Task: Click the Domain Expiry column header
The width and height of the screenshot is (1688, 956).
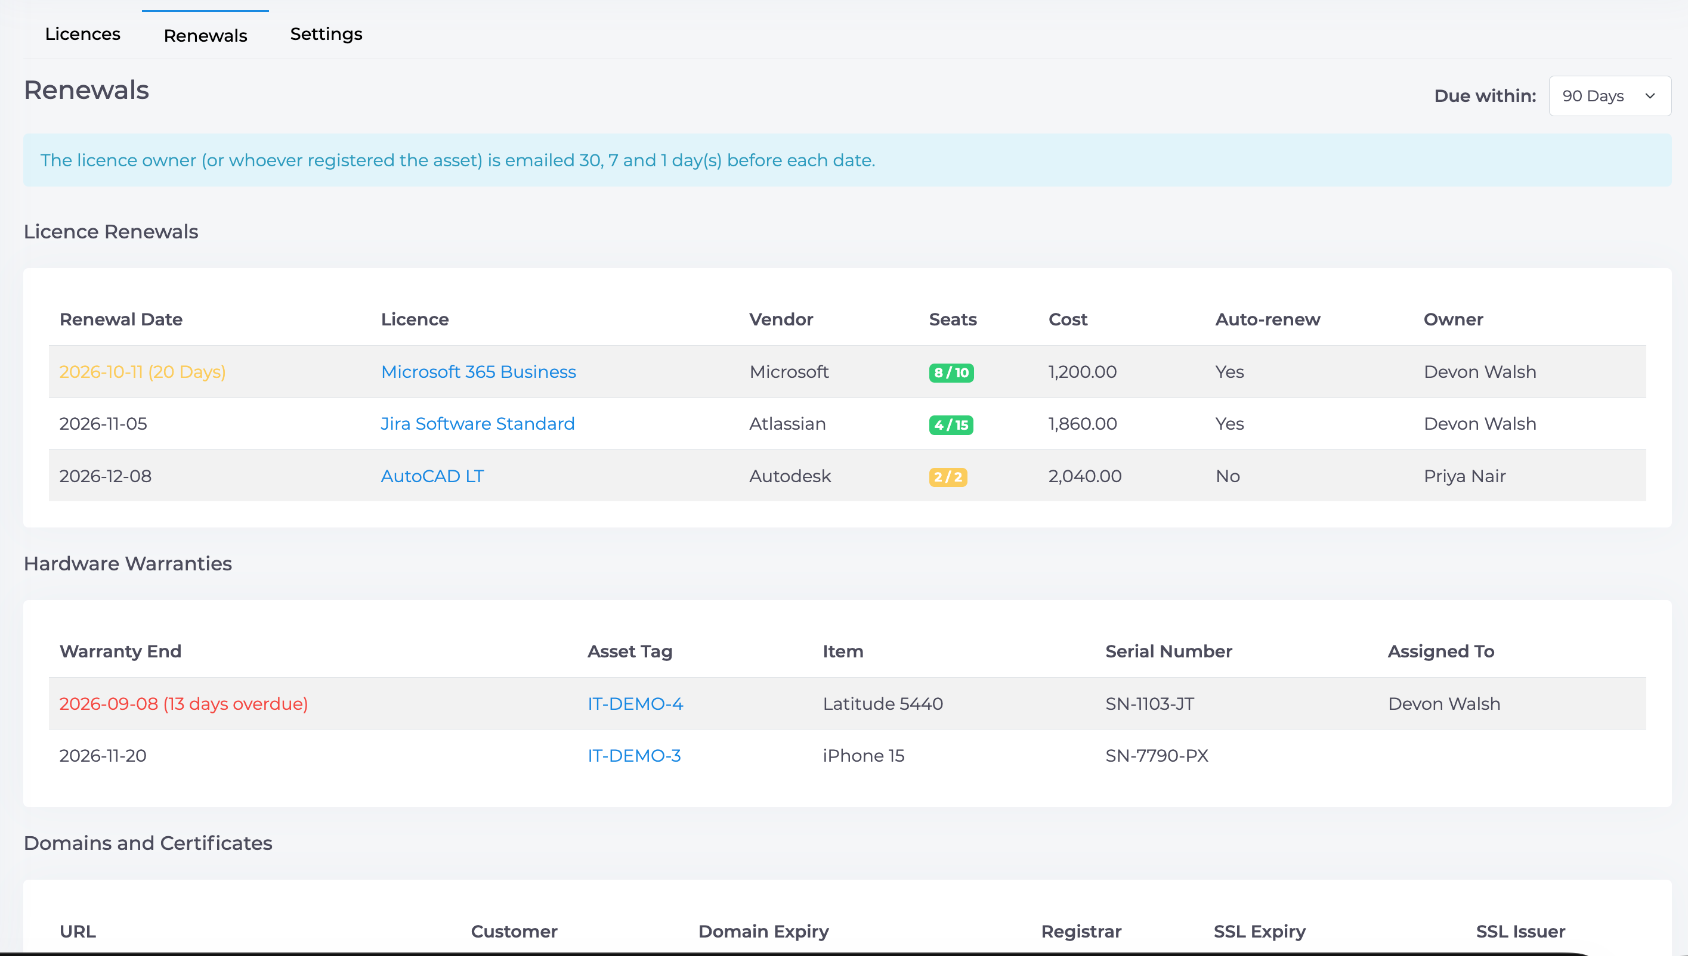Action: click(x=763, y=931)
